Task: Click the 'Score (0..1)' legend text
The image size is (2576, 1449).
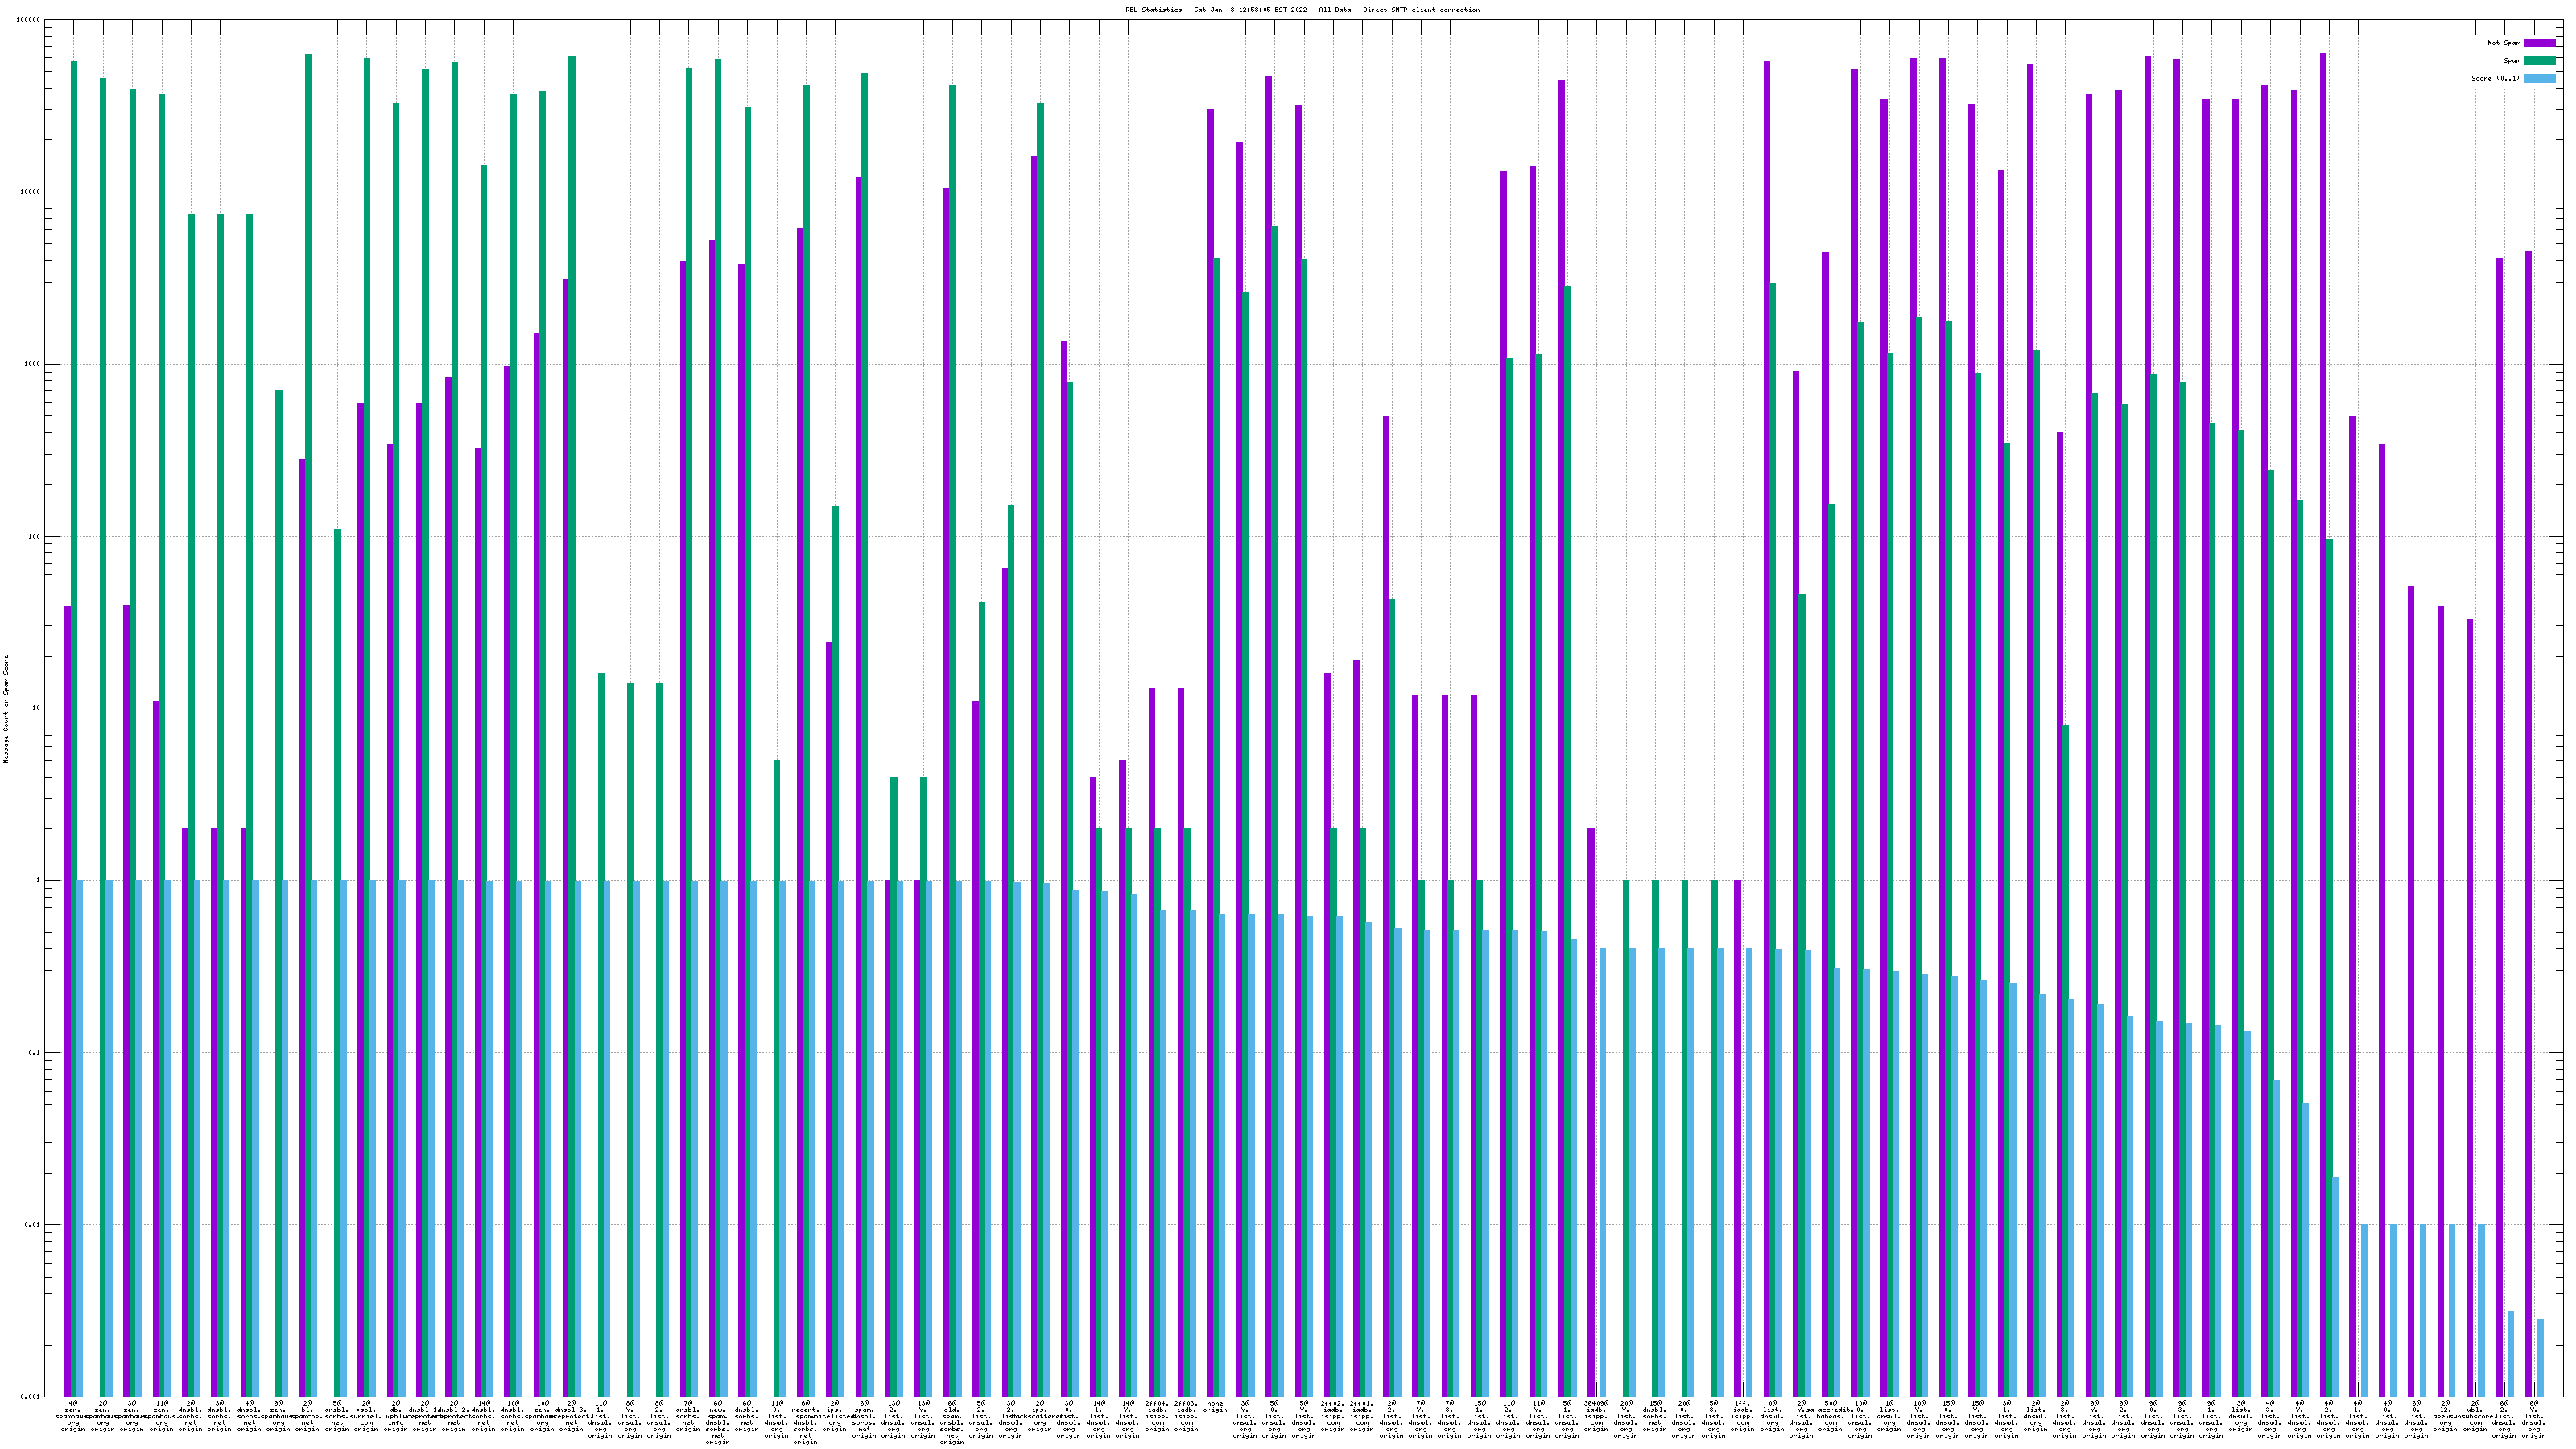Action: (x=2496, y=78)
